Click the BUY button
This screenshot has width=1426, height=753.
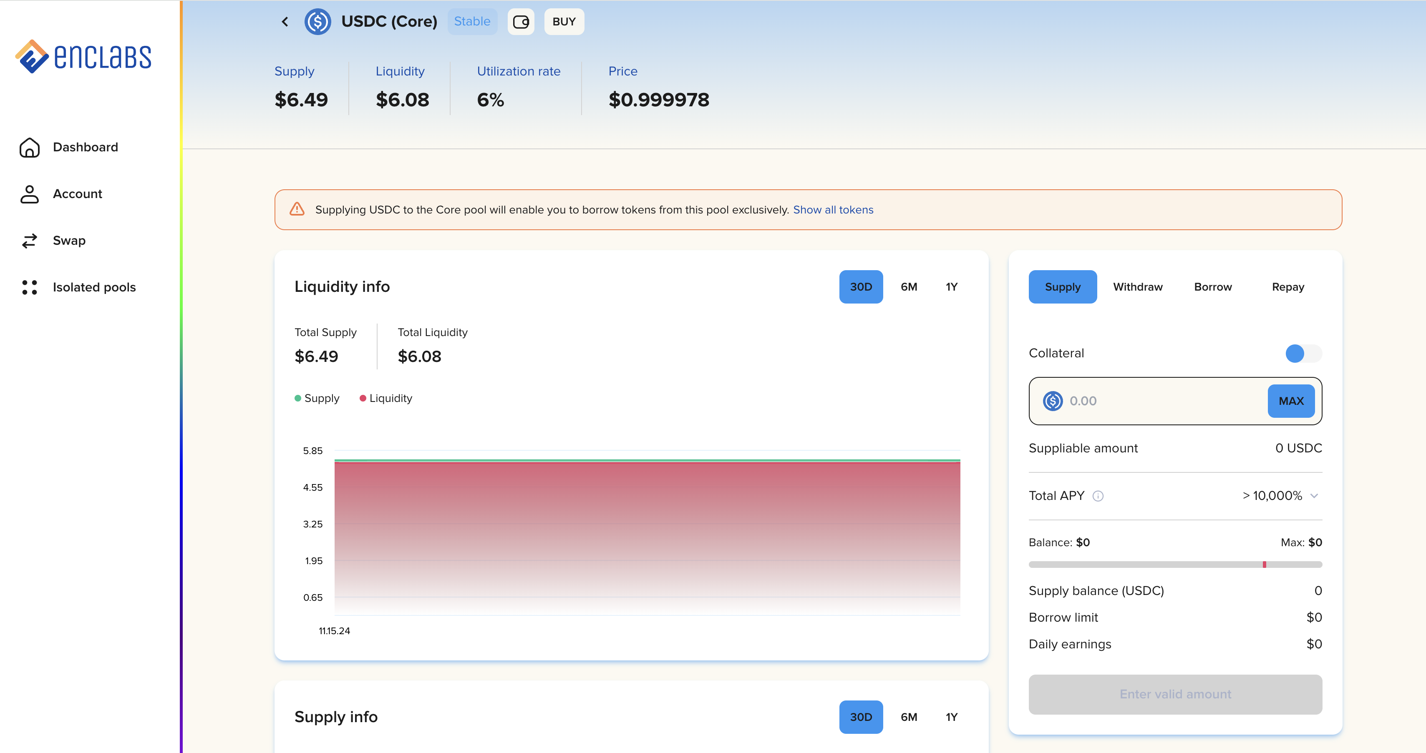tap(564, 22)
